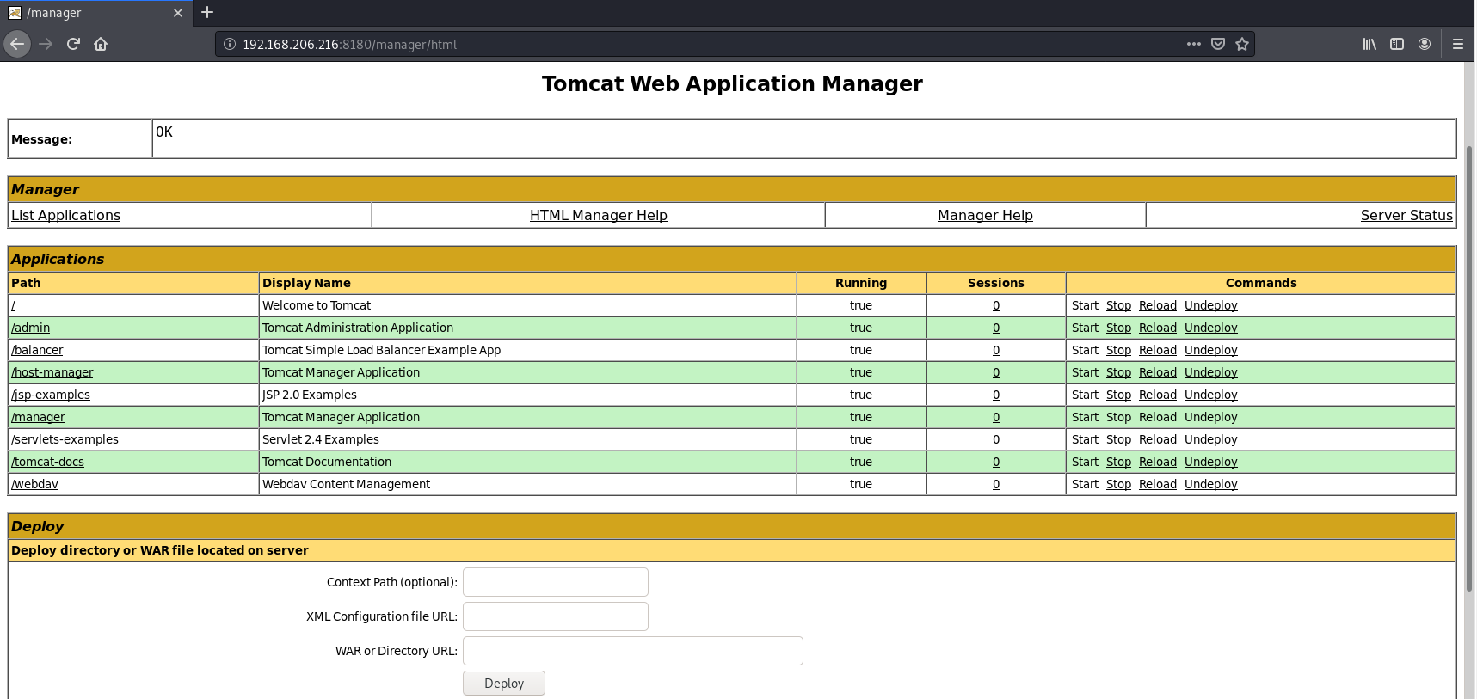The image size is (1477, 699).
Task: View sessions count for /jsp-examples
Action: [996, 395]
